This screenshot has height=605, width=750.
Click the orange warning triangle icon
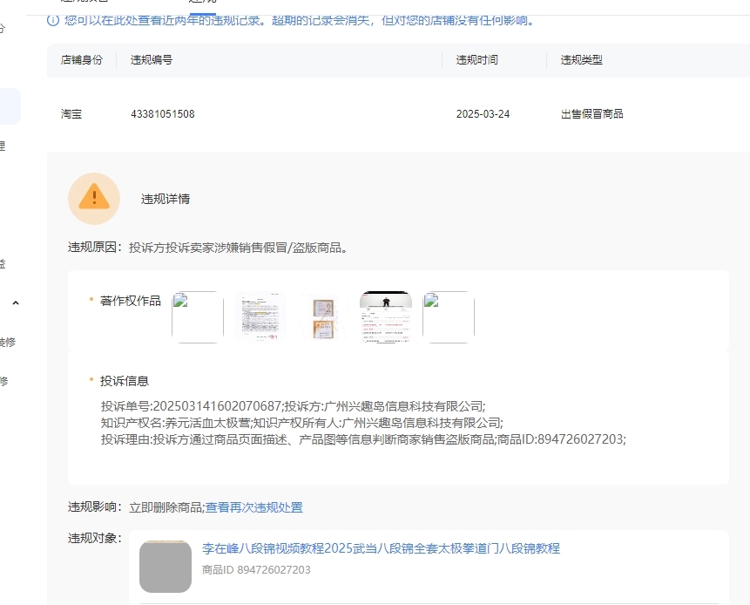pyautogui.click(x=94, y=198)
